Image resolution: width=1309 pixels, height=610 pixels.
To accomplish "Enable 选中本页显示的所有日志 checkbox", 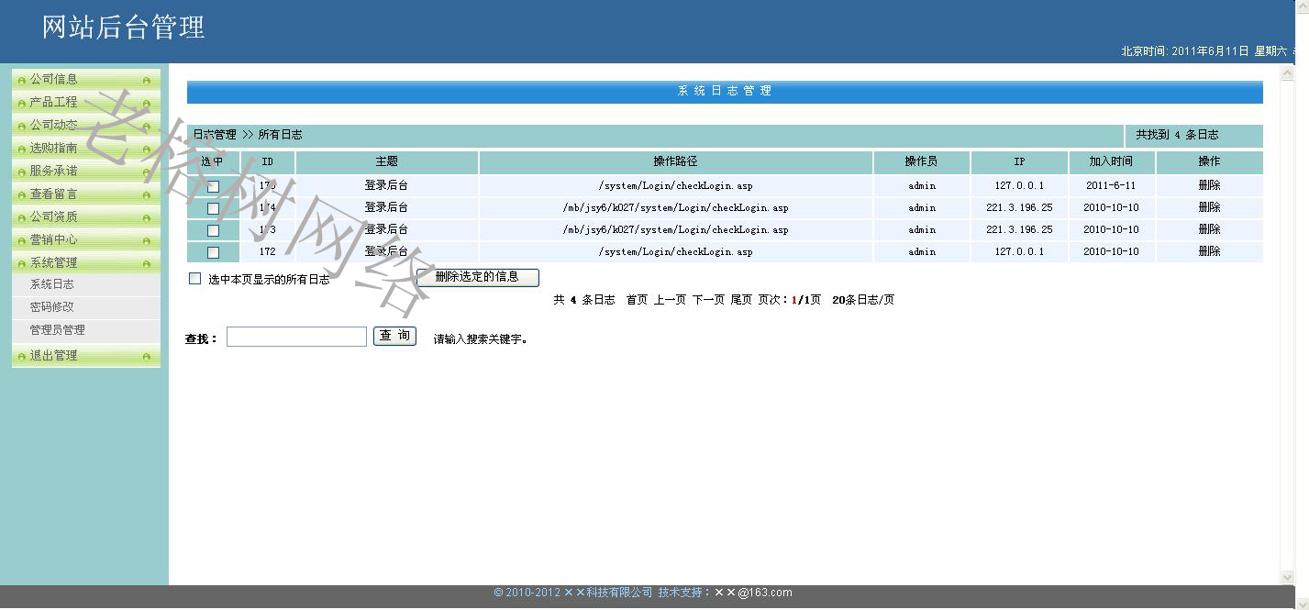I will [x=194, y=279].
